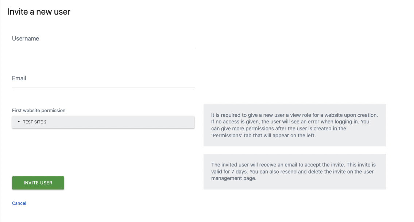Viewport: 414px width, 222px height.
Task: Click inside the Username input field
Action: (x=103, y=43)
